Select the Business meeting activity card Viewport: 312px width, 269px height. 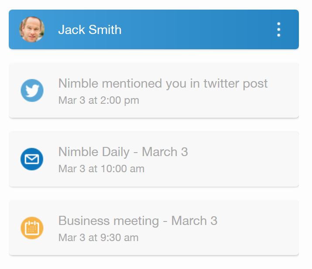click(154, 228)
